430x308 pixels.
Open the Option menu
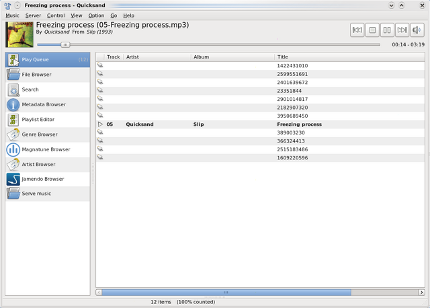96,15
